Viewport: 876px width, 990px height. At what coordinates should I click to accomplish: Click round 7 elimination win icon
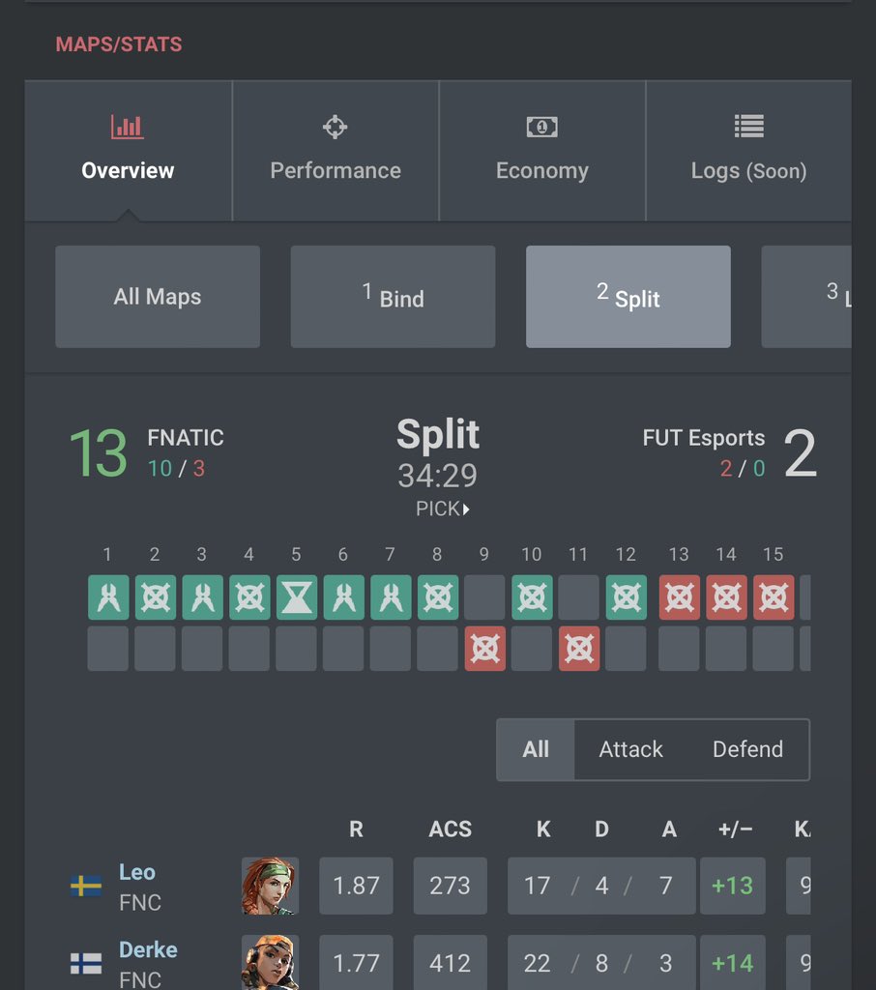(391, 597)
